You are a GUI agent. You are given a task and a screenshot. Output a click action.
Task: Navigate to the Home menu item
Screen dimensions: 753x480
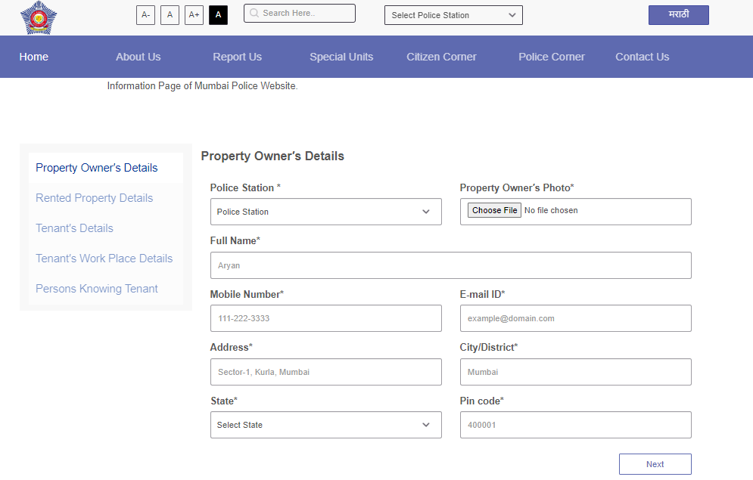[x=33, y=56]
